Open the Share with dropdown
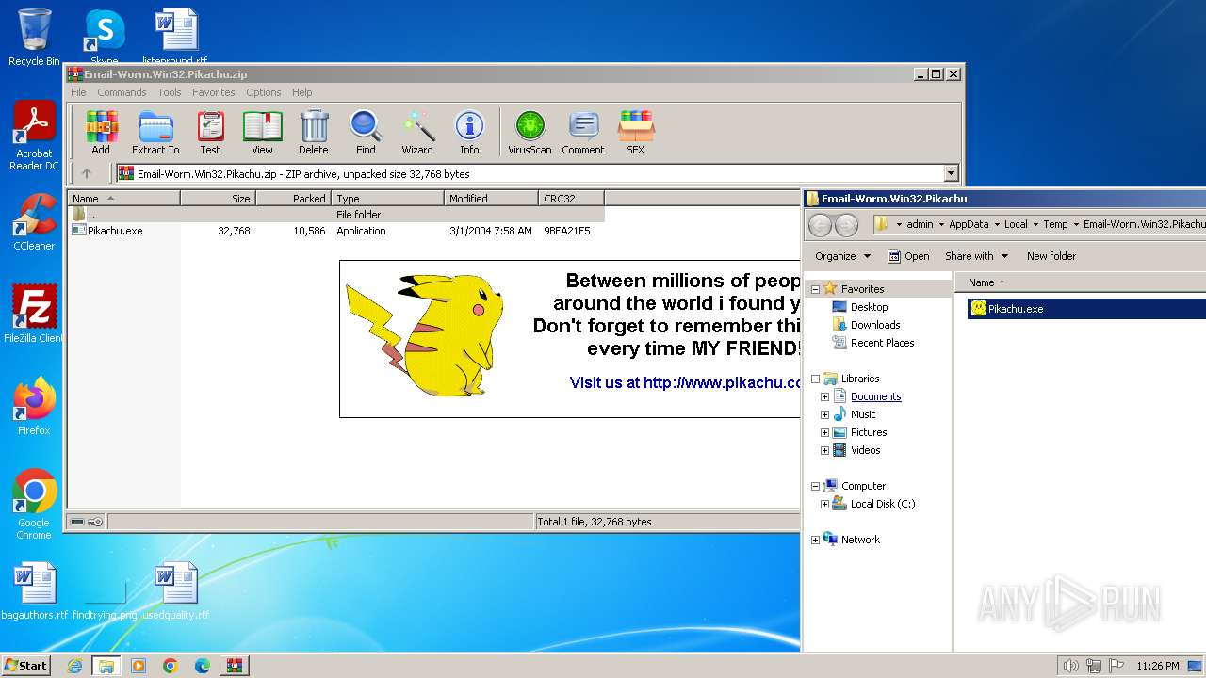 (x=977, y=256)
